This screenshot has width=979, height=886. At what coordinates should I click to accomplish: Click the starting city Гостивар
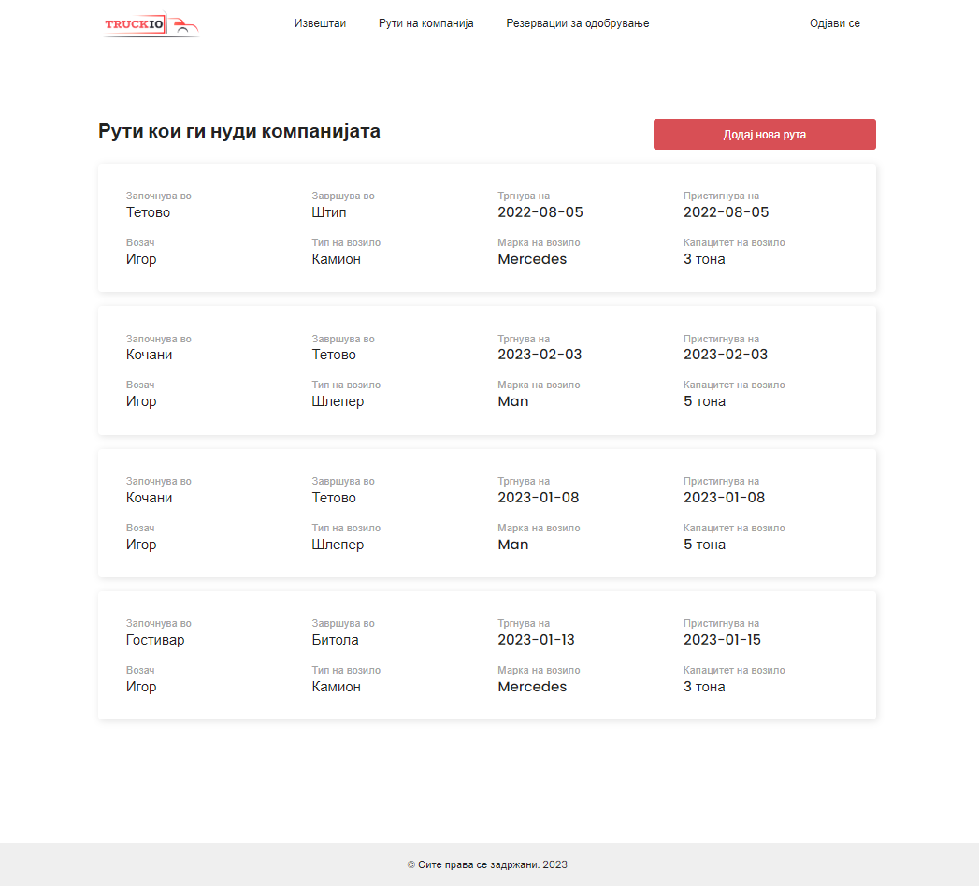point(155,640)
